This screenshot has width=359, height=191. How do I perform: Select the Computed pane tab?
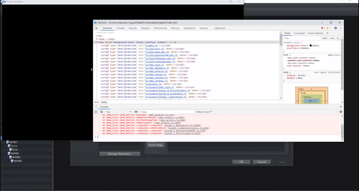coord(299,33)
